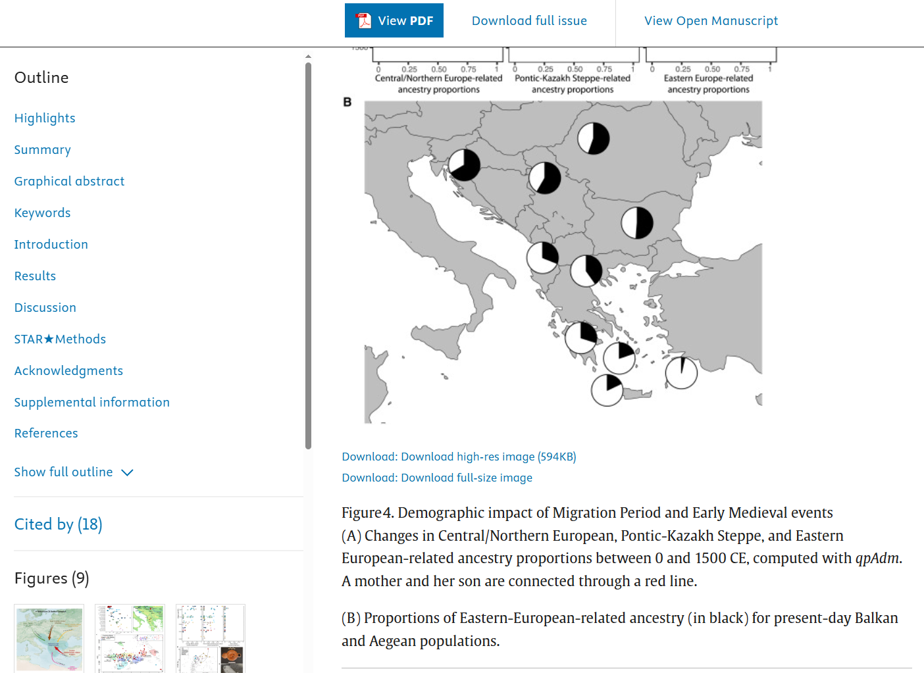This screenshot has width=924, height=673.
Task: Click the sidebar scroll-up arrow
Action: (x=308, y=57)
